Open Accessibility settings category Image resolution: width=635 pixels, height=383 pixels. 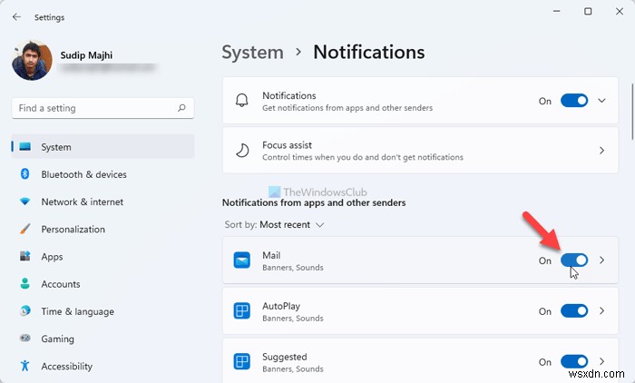103,366
